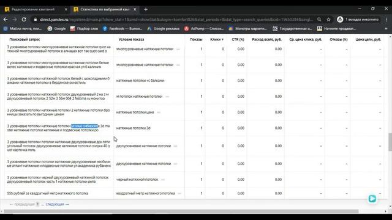Click Поисковый запрос column header
The height and width of the screenshot is (220, 392).
24,39
